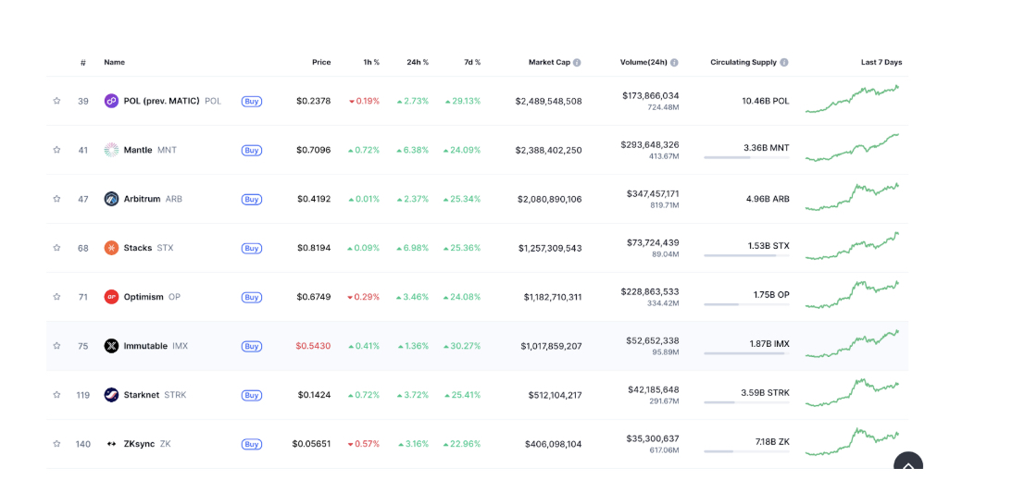
Task: Click the Circulating Supply info icon
Action: tap(784, 63)
